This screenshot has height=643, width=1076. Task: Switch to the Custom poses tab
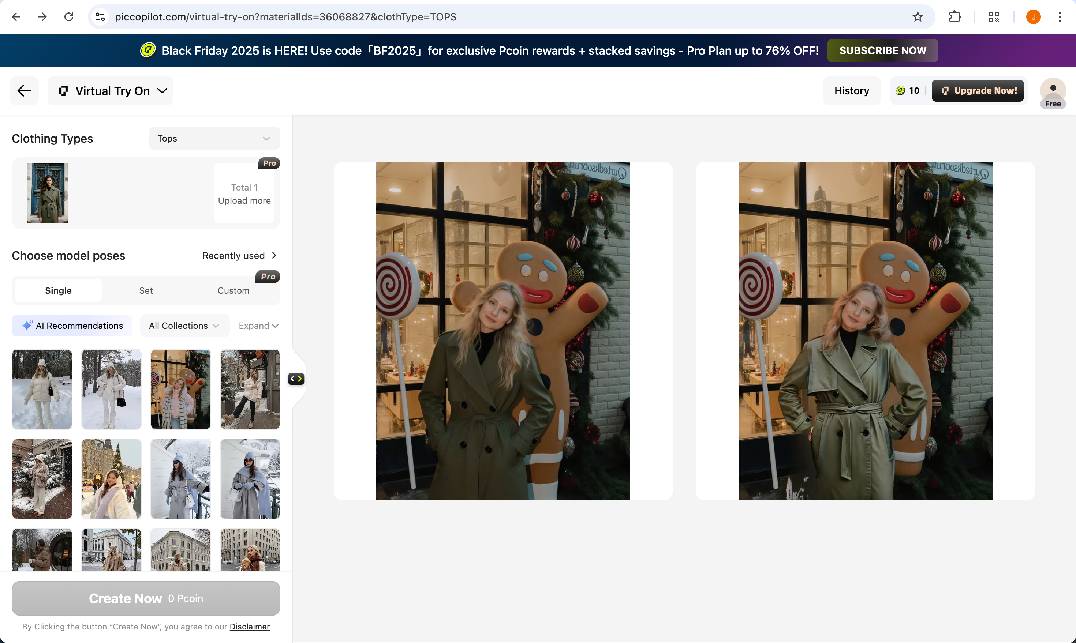(x=233, y=291)
